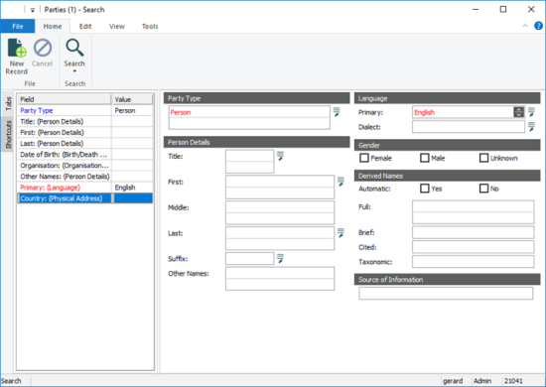Check the Male gender checkbox
The width and height of the screenshot is (546, 387).
point(425,158)
